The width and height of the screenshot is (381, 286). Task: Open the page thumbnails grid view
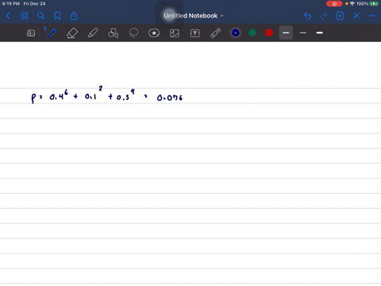tap(25, 16)
